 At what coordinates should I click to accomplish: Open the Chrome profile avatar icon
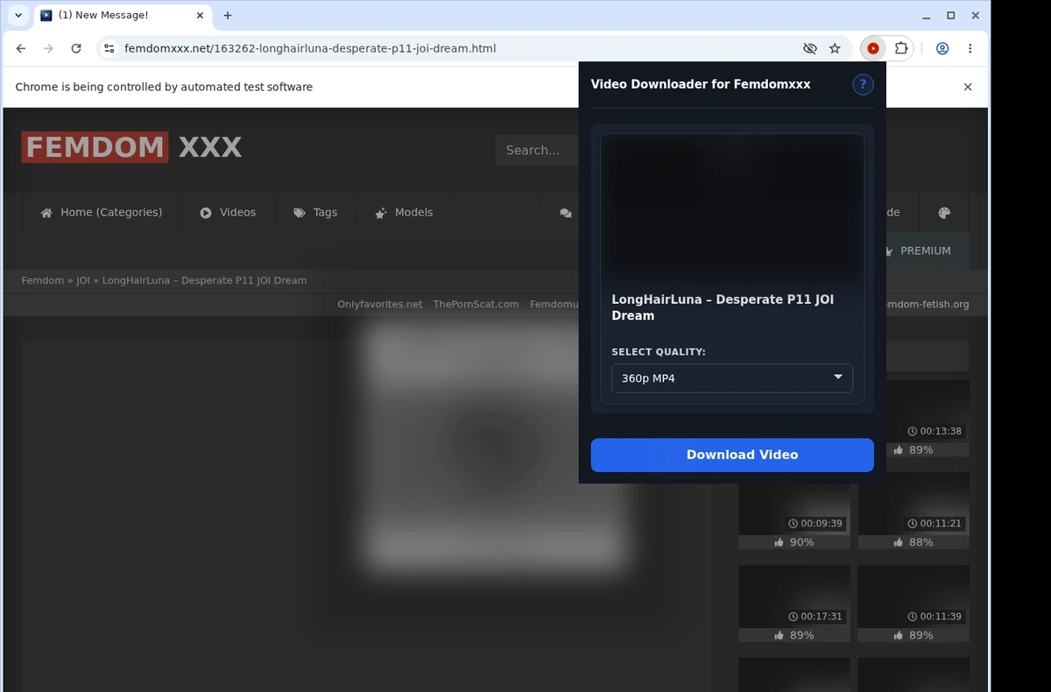942,49
